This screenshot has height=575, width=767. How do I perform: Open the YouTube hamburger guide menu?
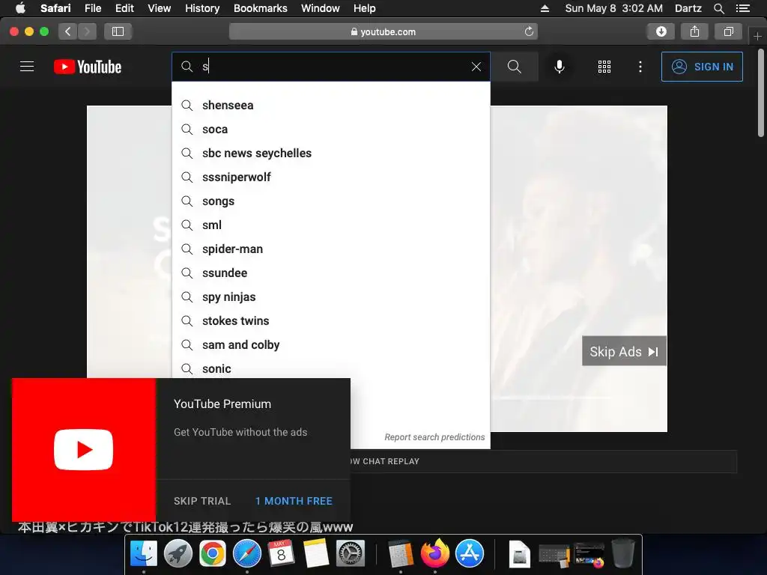tap(27, 67)
